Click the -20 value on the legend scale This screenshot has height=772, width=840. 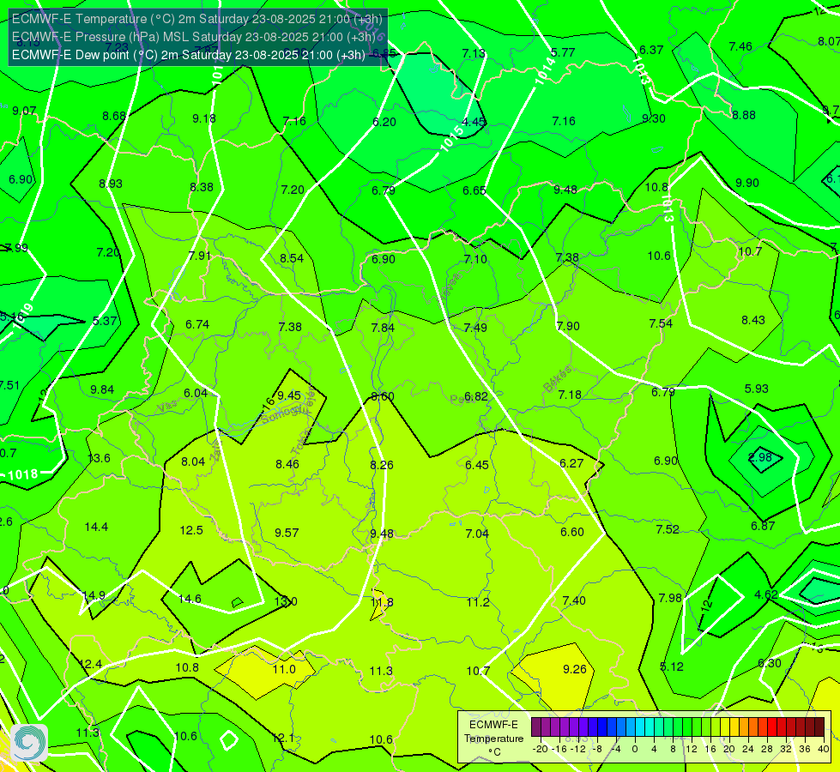pyautogui.click(x=540, y=749)
